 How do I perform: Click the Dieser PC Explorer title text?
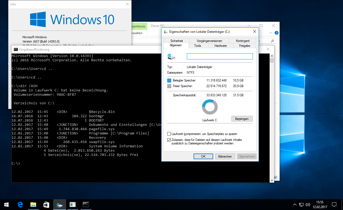click(x=158, y=26)
